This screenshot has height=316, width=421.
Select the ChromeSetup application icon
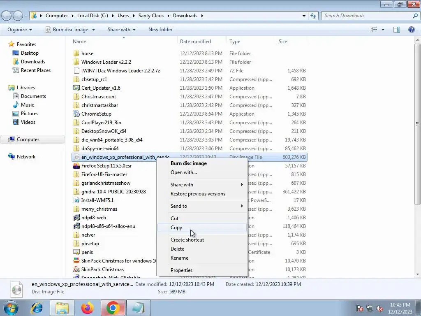[x=76, y=114]
